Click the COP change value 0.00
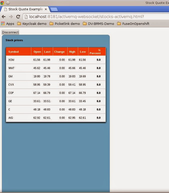This screenshot has height=193, width=169. (x=62, y=93)
